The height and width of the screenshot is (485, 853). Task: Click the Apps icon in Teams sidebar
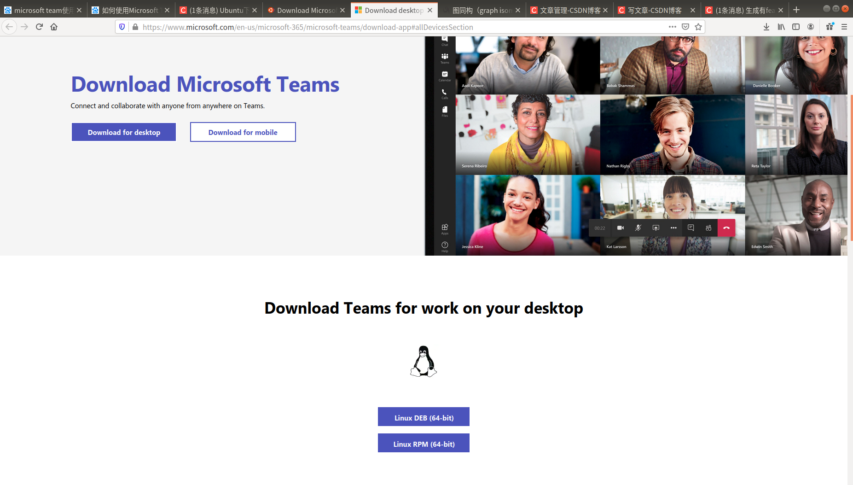click(x=445, y=229)
